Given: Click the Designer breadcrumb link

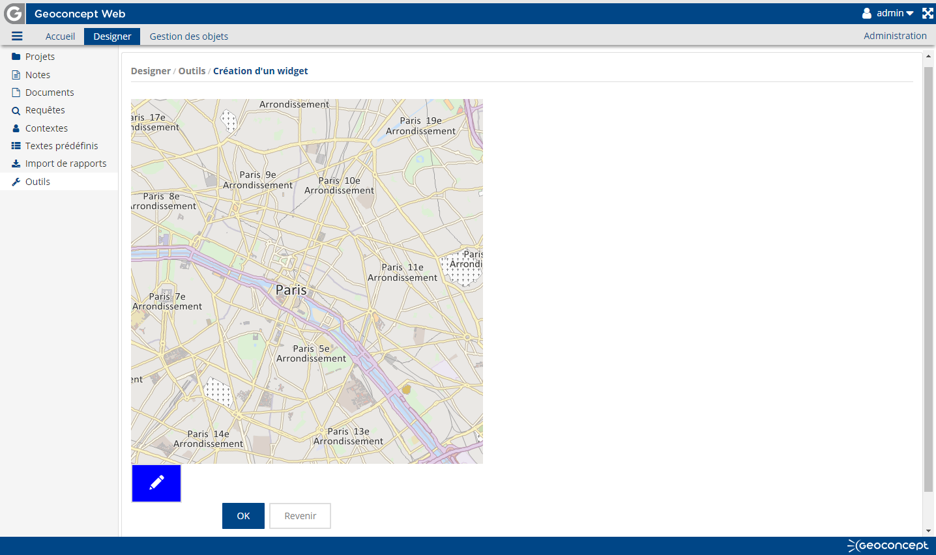Looking at the screenshot, I should (151, 71).
